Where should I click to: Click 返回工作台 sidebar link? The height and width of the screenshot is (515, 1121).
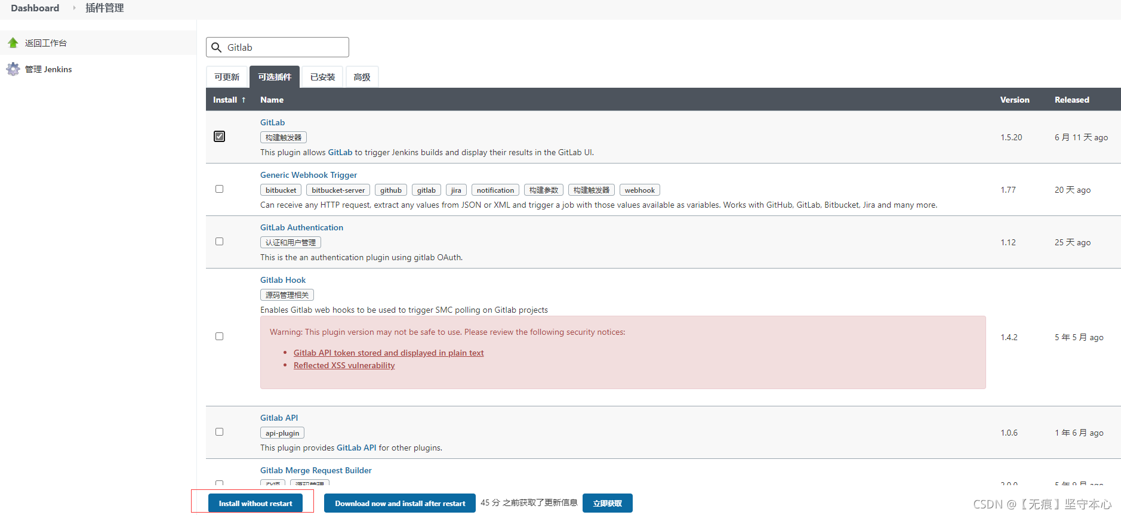46,43
